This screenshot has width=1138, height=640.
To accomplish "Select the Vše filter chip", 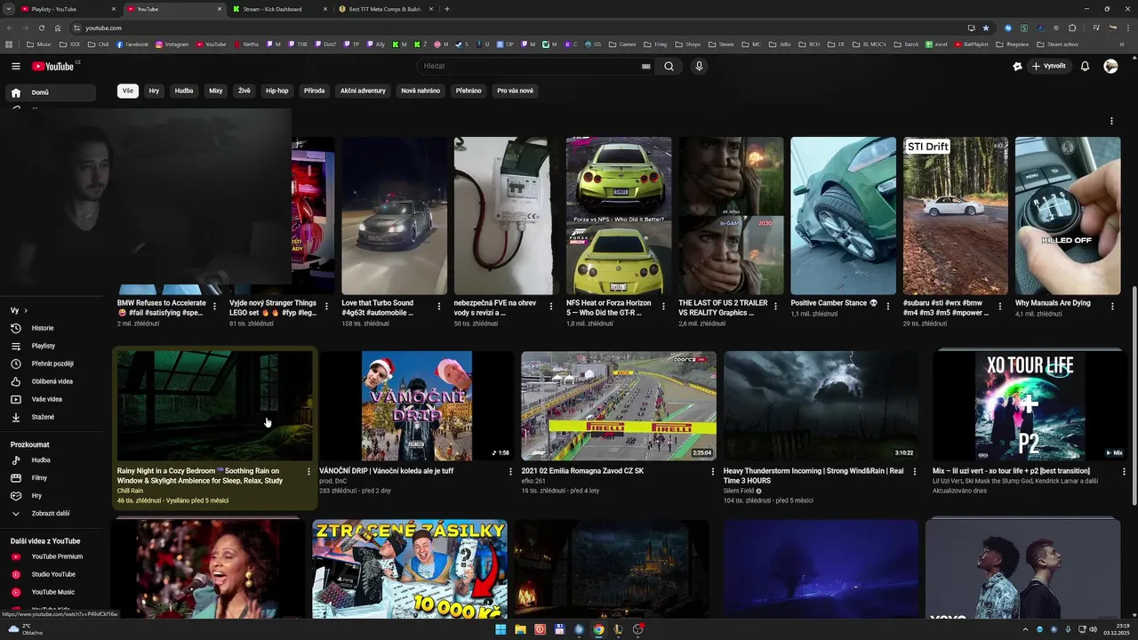I will 128,91.
